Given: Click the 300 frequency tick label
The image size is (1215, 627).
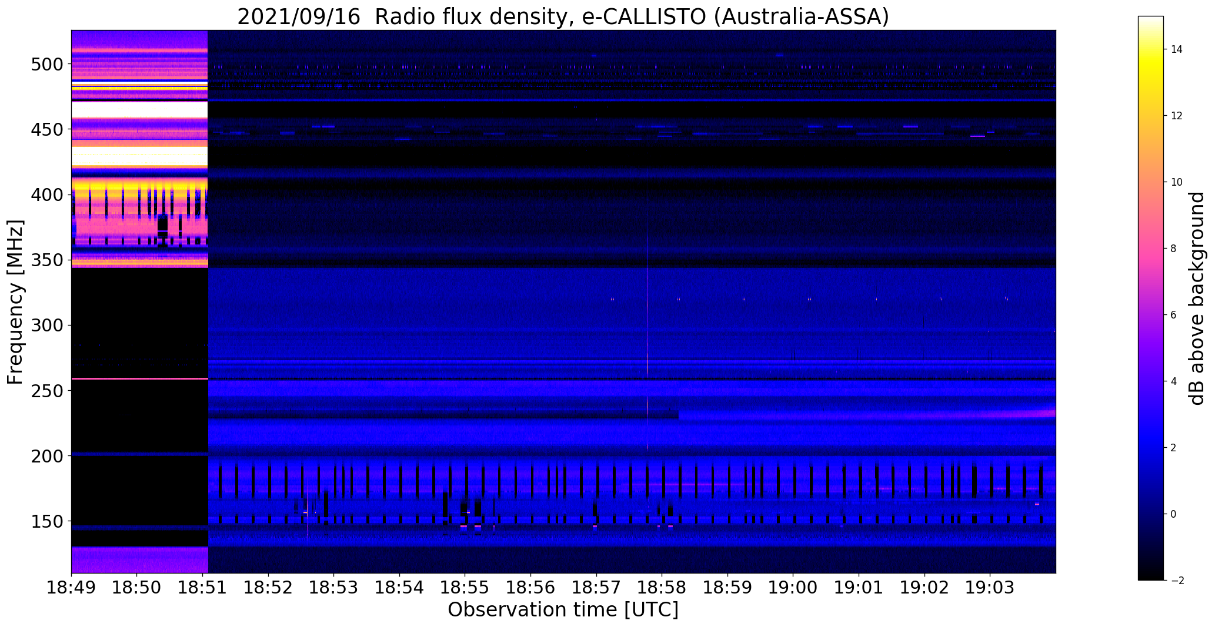Looking at the screenshot, I should [x=46, y=325].
